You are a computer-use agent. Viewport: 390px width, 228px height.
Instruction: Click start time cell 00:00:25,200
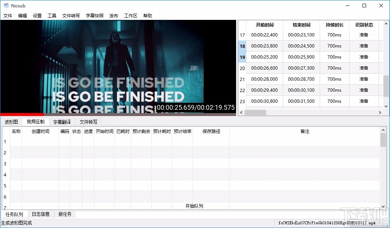[265, 57]
